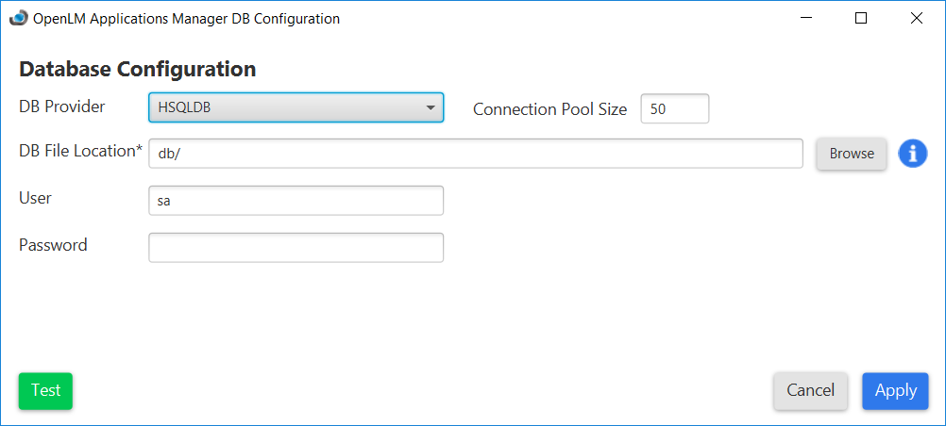
Task: Click the Connection Pool Size label
Action: point(549,109)
